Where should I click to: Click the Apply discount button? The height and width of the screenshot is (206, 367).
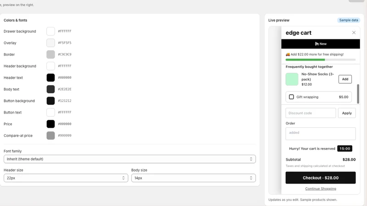347,113
